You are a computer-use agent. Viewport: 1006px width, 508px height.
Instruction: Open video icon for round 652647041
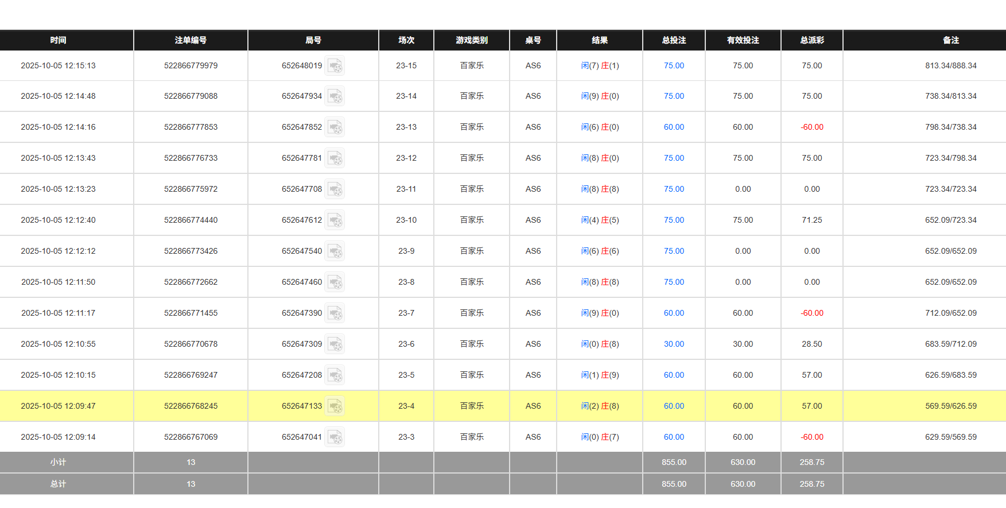pos(335,437)
